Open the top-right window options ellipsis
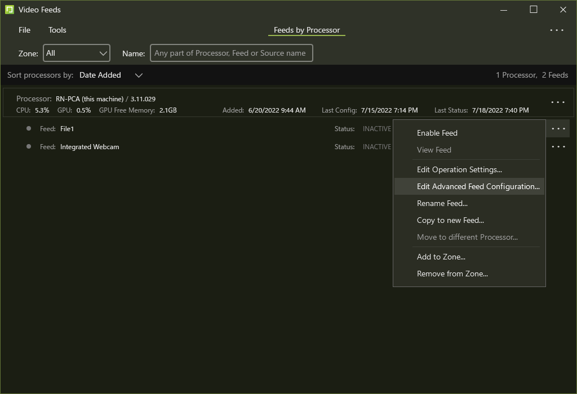The width and height of the screenshot is (577, 394). coord(556,30)
